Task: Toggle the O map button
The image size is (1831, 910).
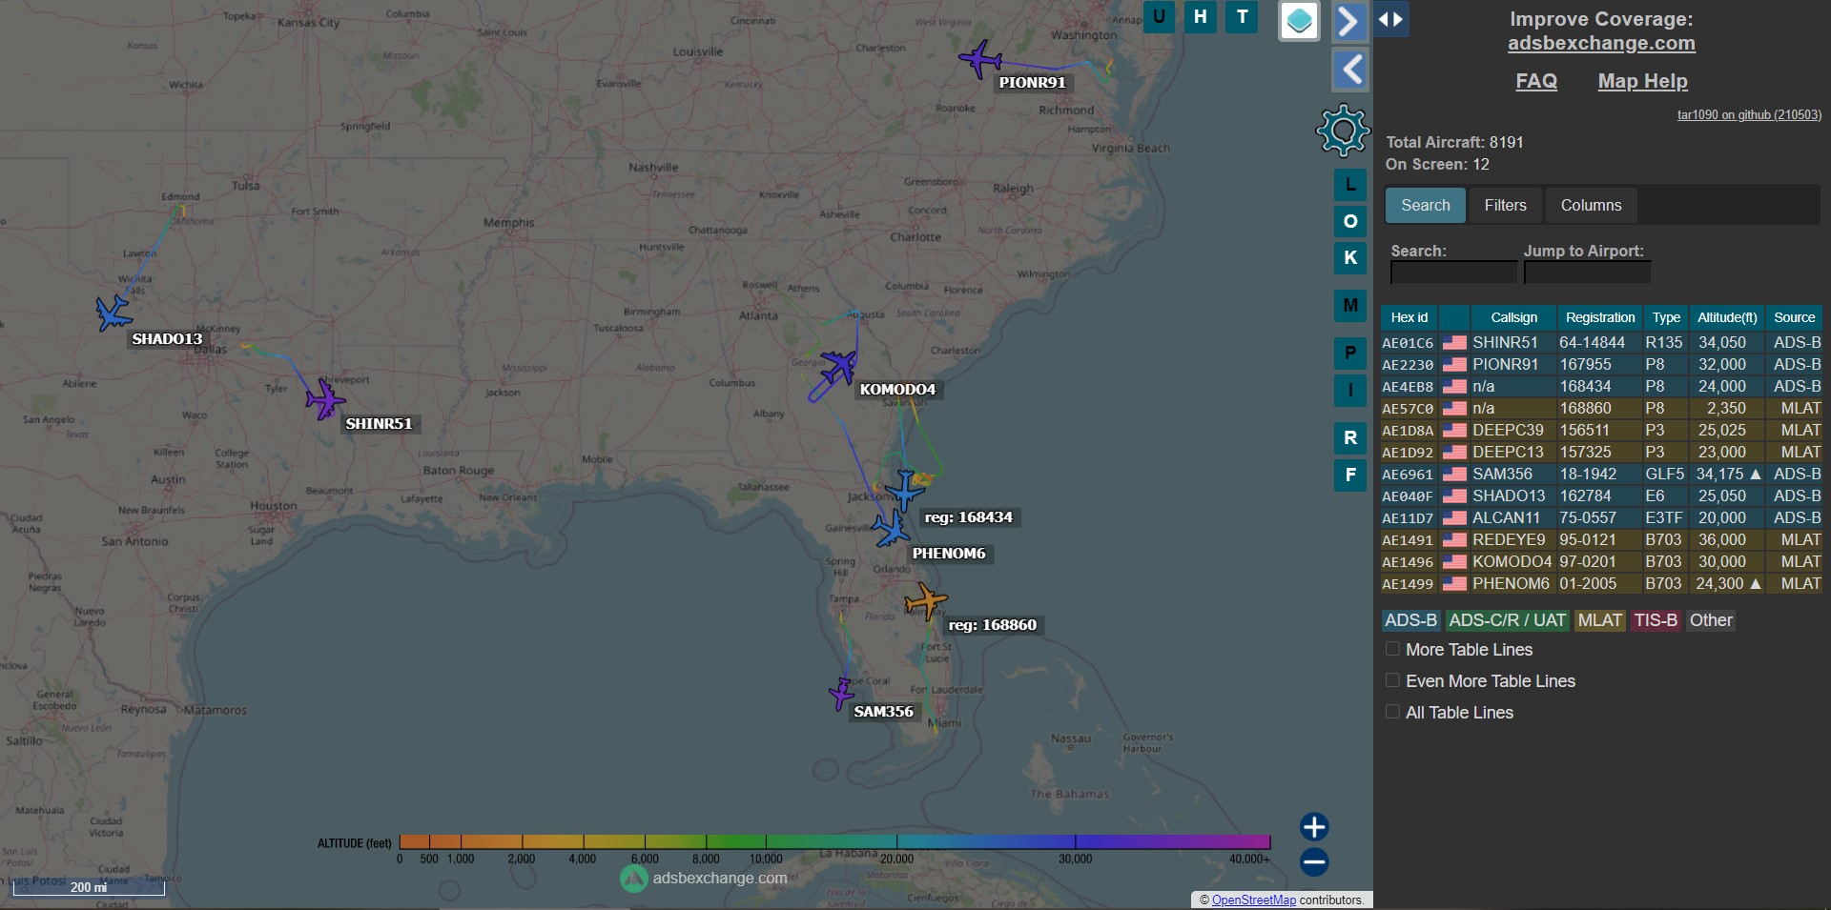Action: point(1350,221)
